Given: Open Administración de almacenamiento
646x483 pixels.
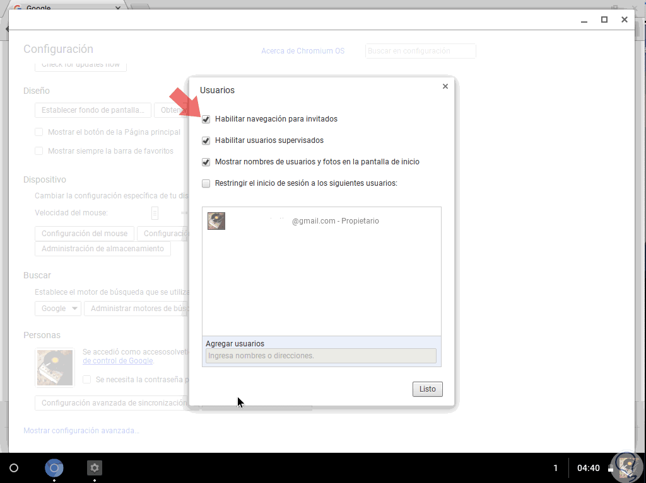Looking at the screenshot, I should [x=103, y=249].
